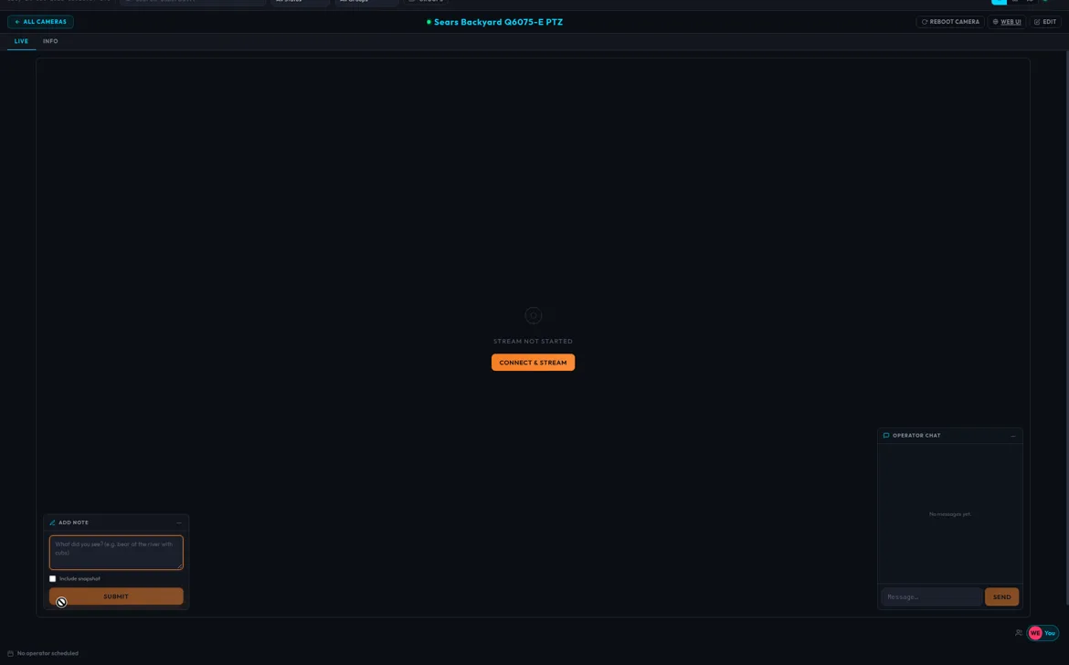Click the green online status dot

pos(429,22)
